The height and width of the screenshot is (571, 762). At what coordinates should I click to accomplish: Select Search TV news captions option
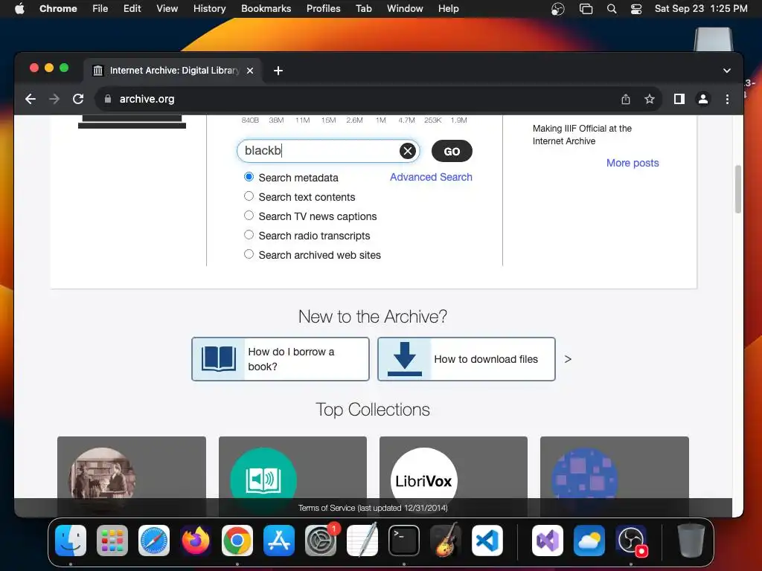249,216
